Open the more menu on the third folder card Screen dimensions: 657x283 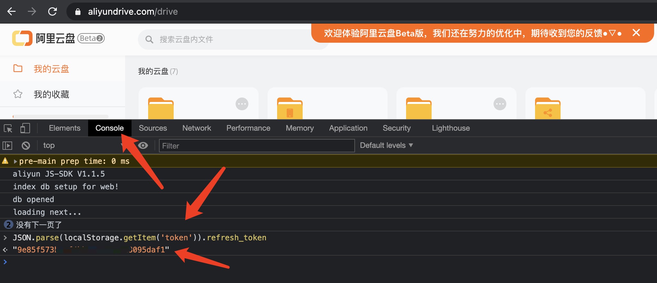[x=500, y=104]
